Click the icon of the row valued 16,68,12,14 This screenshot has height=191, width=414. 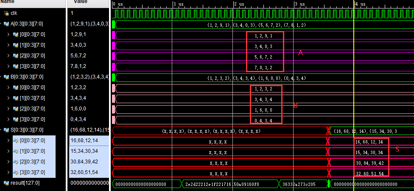click(16, 140)
